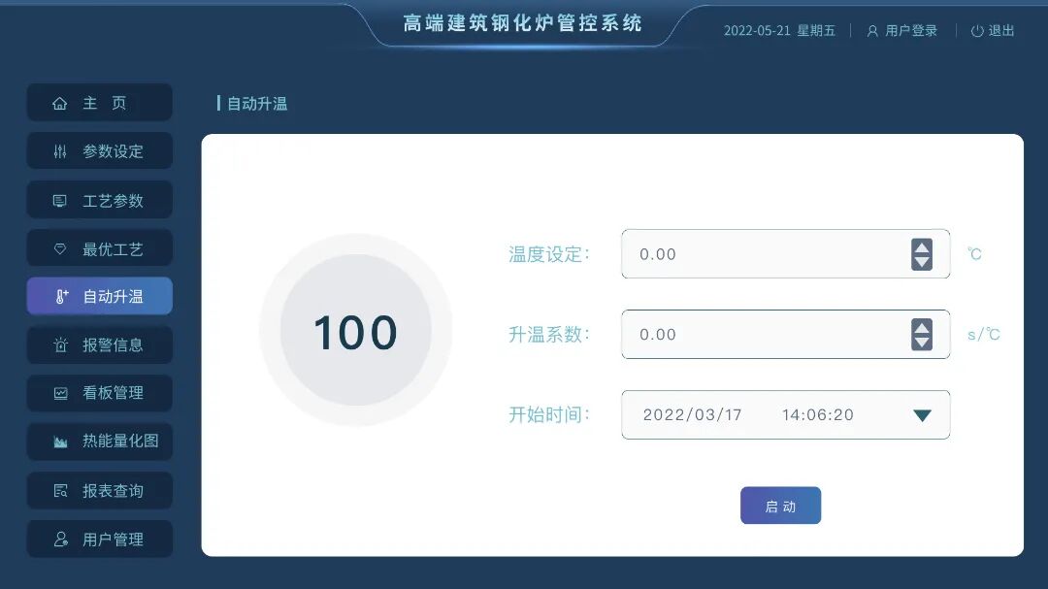The image size is (1048, 589).
Task: Click the 最优工艺 optimal process icon
Action: 60,247
